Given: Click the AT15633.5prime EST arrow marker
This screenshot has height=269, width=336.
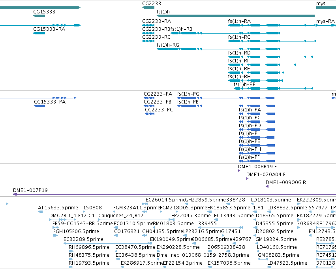Looking at the screenshot, I should pyautogui.click(x=40, y=212).
